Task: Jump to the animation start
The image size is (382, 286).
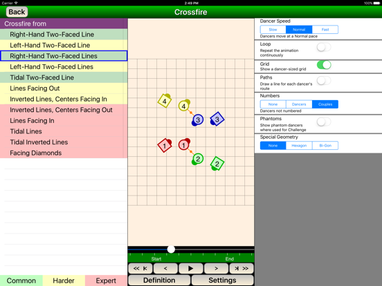Action: pos(140,269)
